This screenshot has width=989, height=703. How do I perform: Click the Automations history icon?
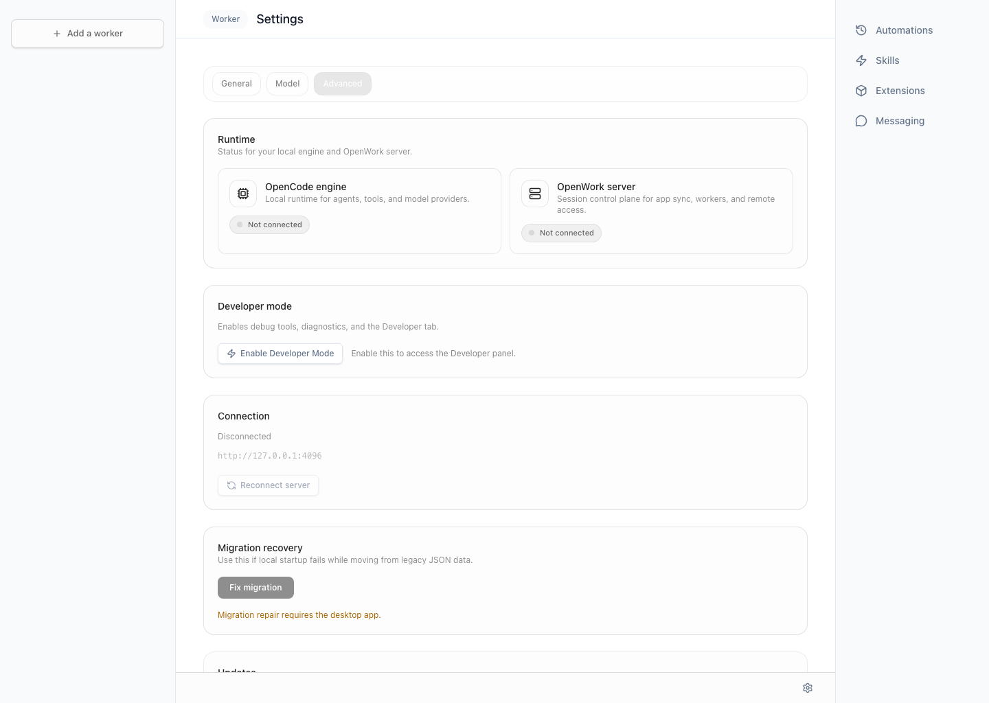[861, 30]
